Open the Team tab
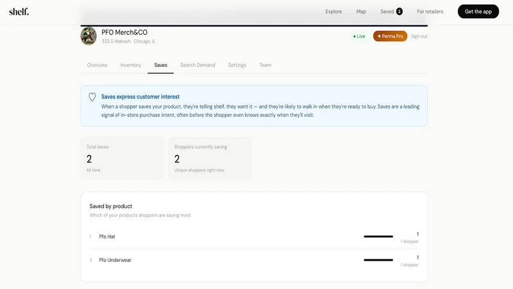Screen dimensions: 513x289 coord(265,65)
